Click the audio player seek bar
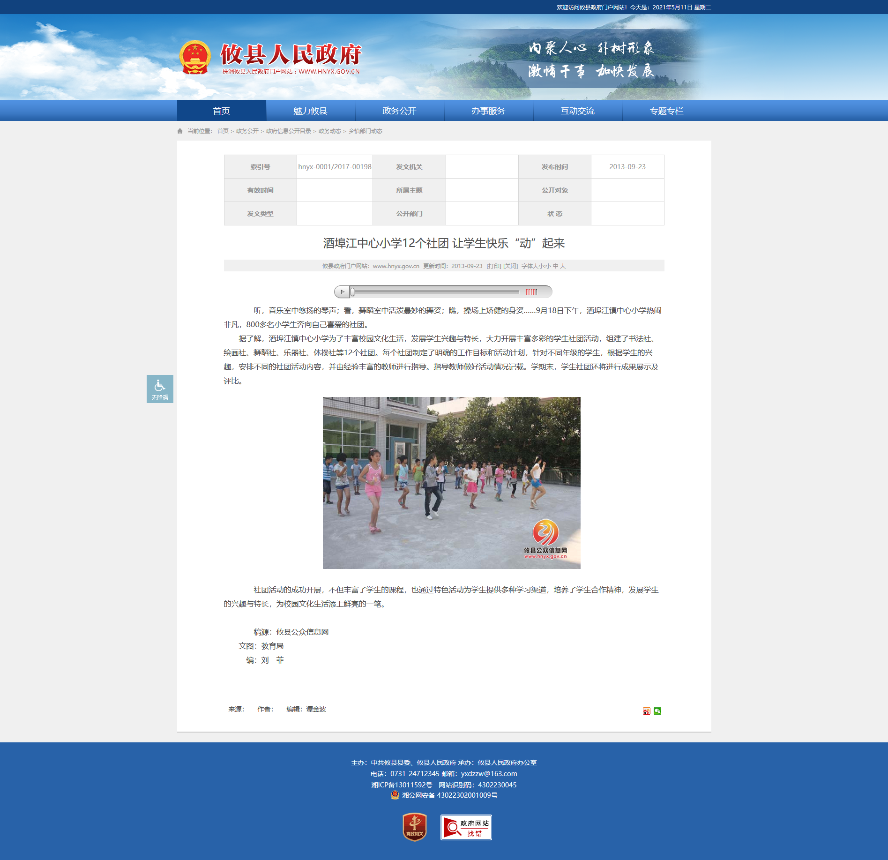 point(436,292)
